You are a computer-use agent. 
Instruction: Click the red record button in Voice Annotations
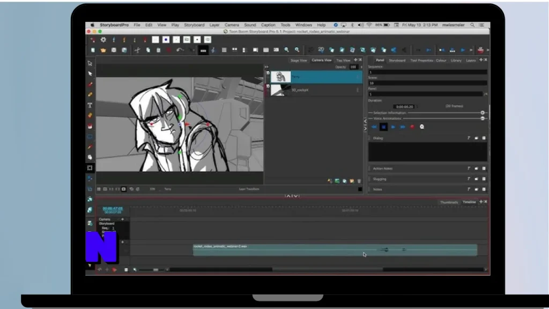412,127
